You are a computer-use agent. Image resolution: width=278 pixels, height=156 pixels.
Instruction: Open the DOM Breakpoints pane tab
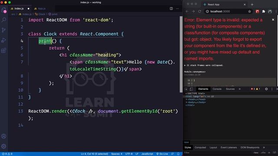point(250,147)
